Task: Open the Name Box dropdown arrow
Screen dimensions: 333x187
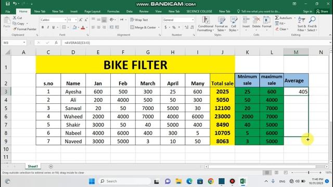Action: click(24, 43)
